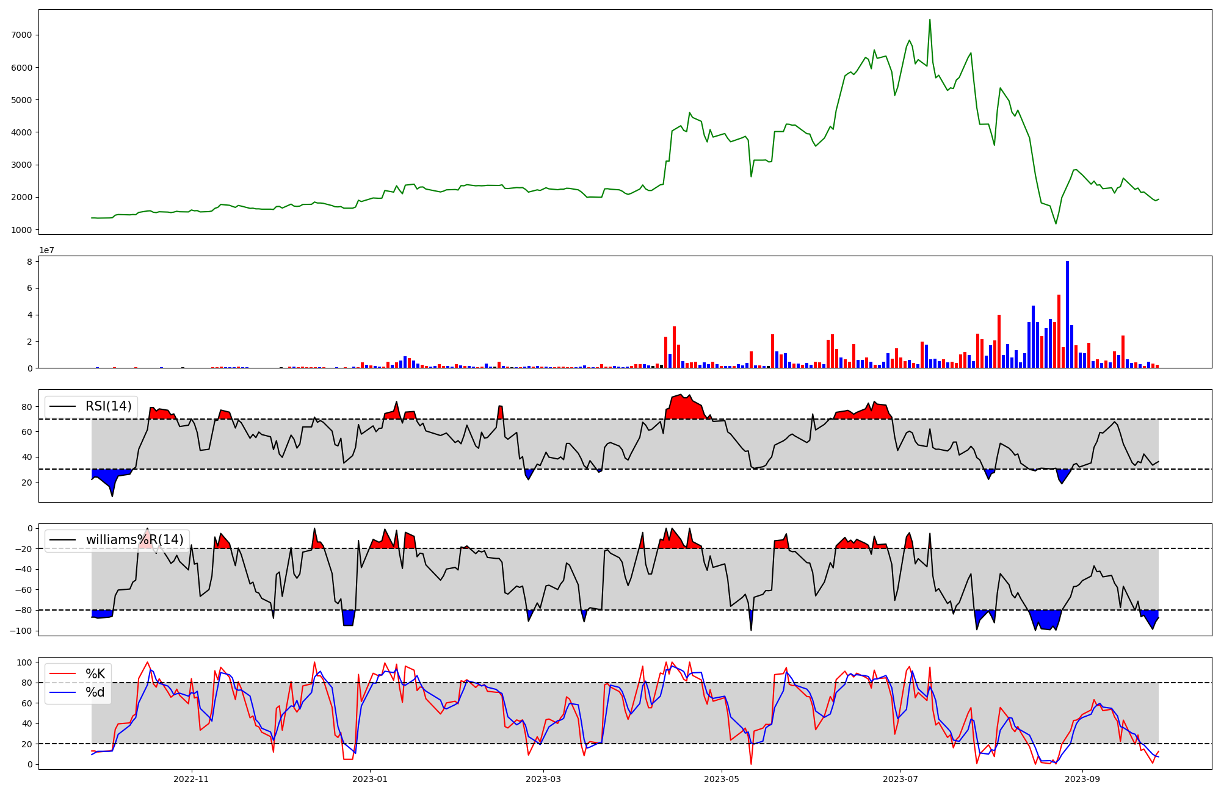The image size is (1221, 793).
Task: Click the 1000 price axis tick label
Action: (x=21, y=230)
